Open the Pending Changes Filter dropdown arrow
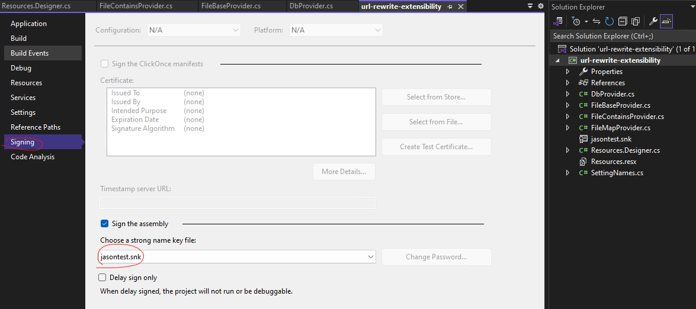This screenshot has width=696, height=309. click(586, 21)
